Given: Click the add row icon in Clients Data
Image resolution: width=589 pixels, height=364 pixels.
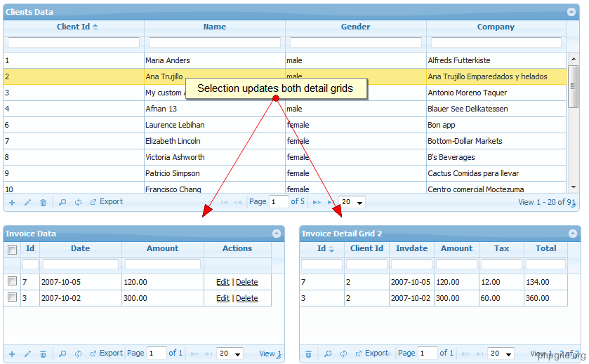Looking at the screenshot, I should click(x=11, y=202).
